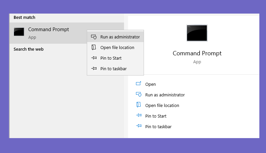Click the file icon next to context menu Open file location
The height and width of the screenshot is (153, 266).
pos(94,47)
